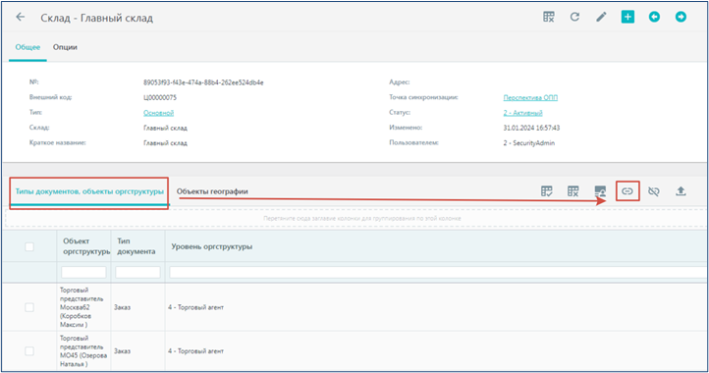Click the clear filters icon in top toolbar
Screen dimensions: 709x373
point(549,18)
